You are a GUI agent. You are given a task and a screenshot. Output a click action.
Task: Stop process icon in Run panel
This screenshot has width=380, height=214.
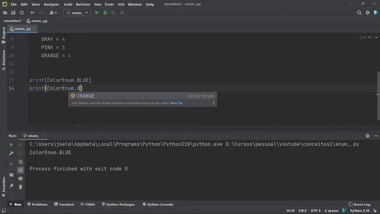point(11,164)
